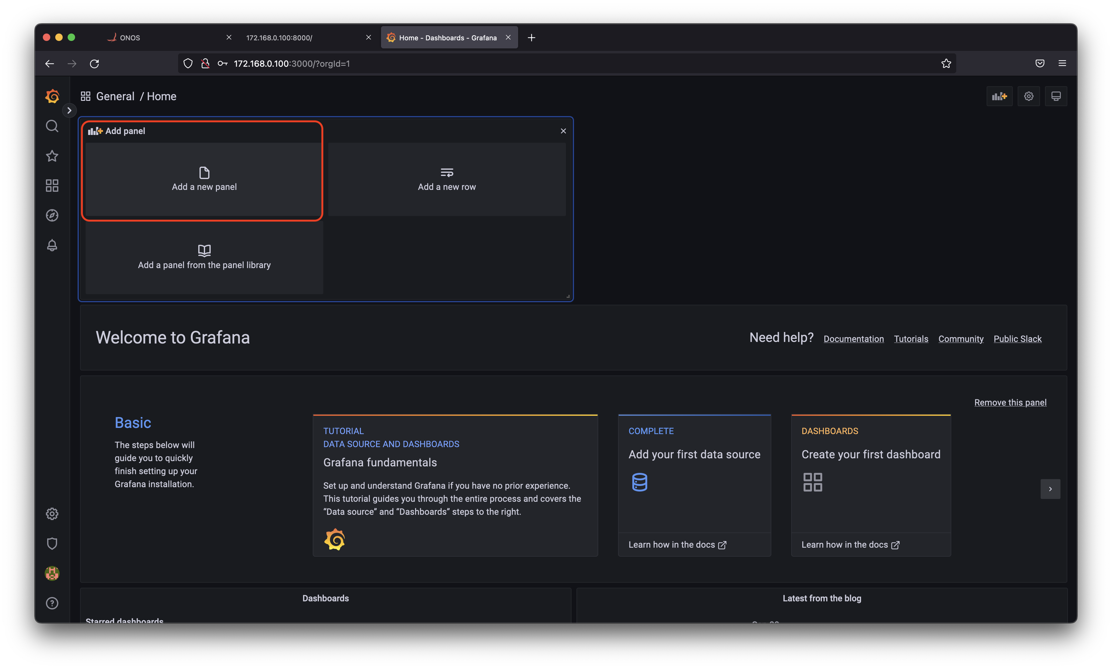Click the user avatar in the sidebar

[x=52, y=573]
